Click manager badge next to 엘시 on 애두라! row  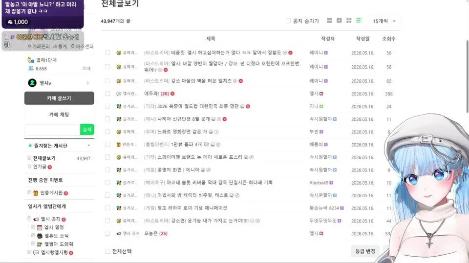click(x=321, y=94)
